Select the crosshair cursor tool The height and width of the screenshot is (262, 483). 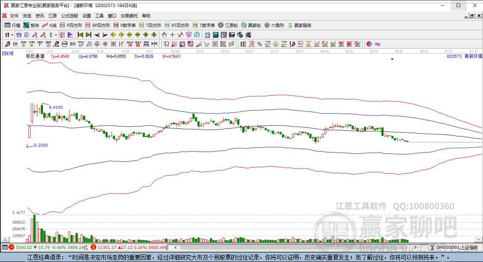[173, 35]
